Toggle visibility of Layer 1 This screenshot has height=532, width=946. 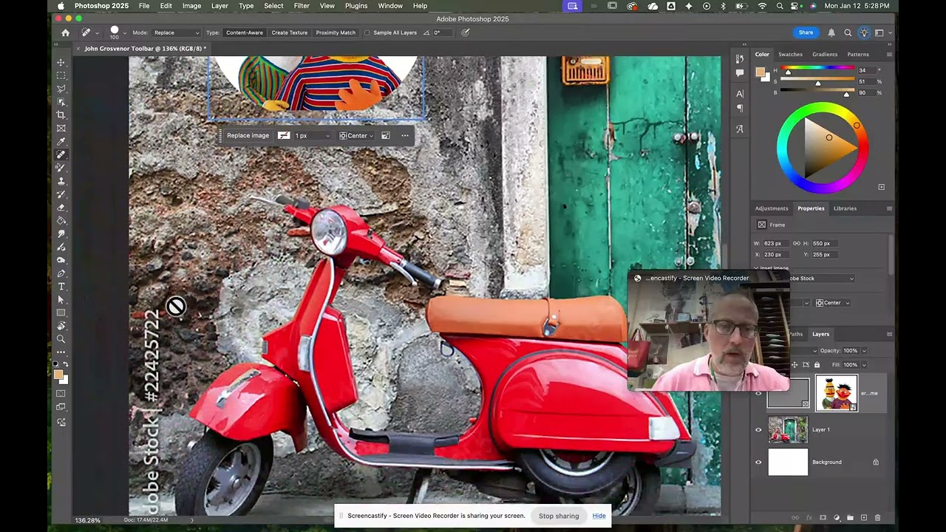758,429
